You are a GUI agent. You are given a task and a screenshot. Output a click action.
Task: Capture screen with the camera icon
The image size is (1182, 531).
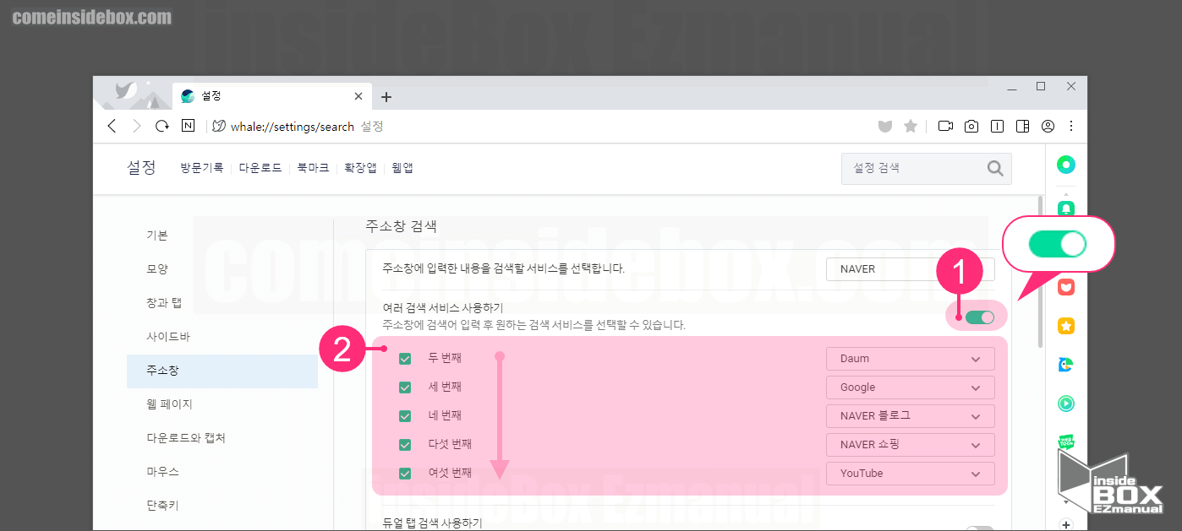(x=971, y=127)
